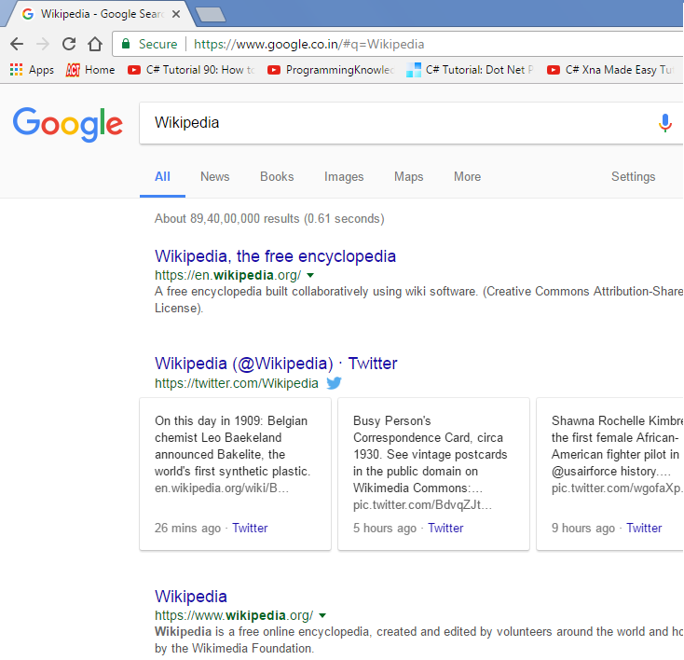Switch to the News results tab
The width and height of the screenshot is (684, 660).
(x=214, y=177)
